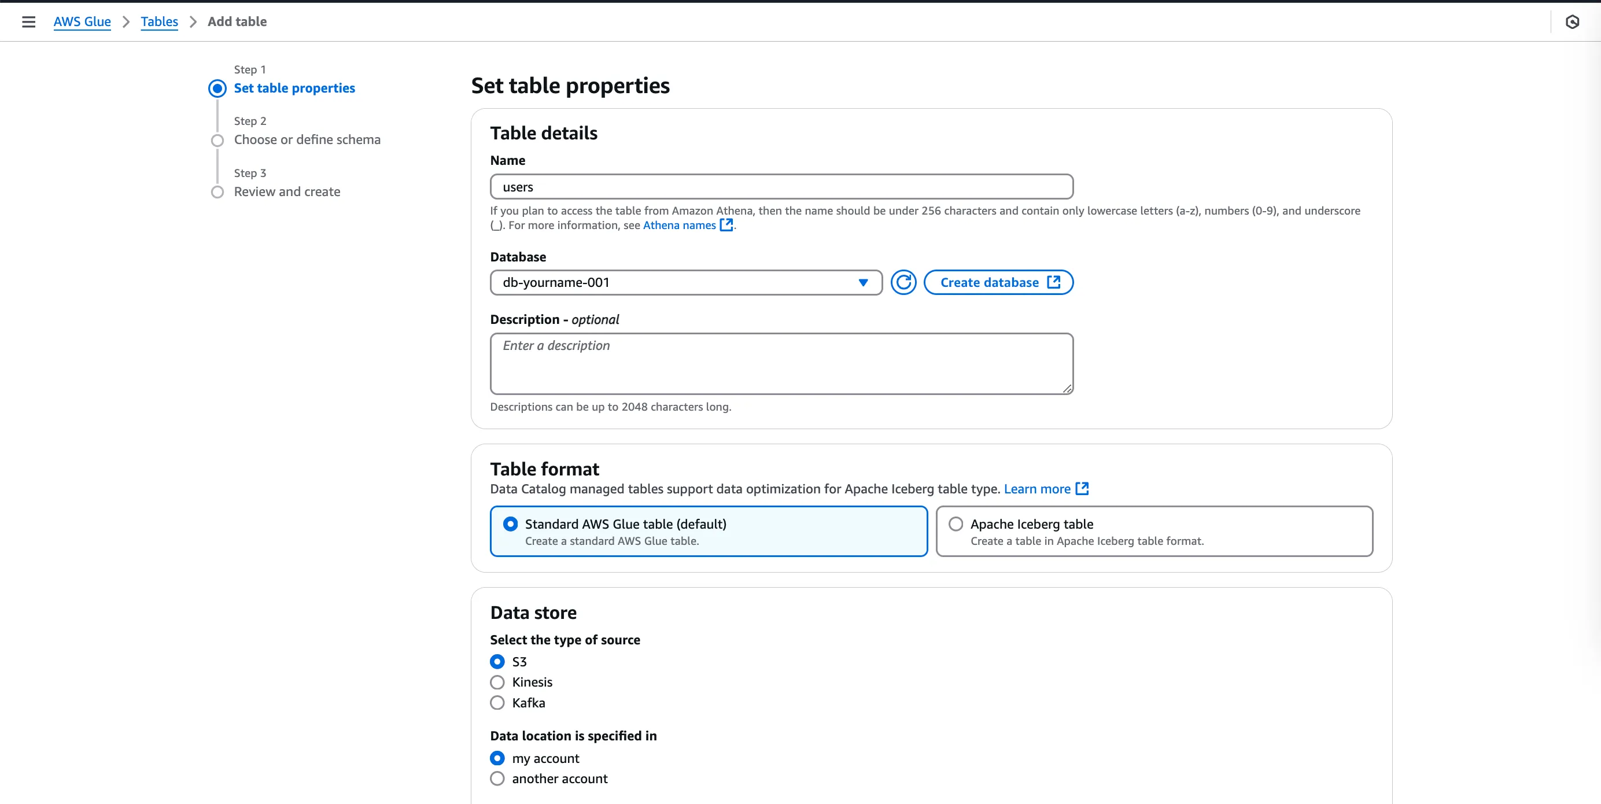Go to AWS Glue breadcrumb
The image size is (1601, 804).
point(82,22)
